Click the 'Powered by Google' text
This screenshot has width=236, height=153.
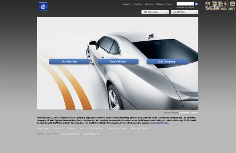click(x=185, y=8)
